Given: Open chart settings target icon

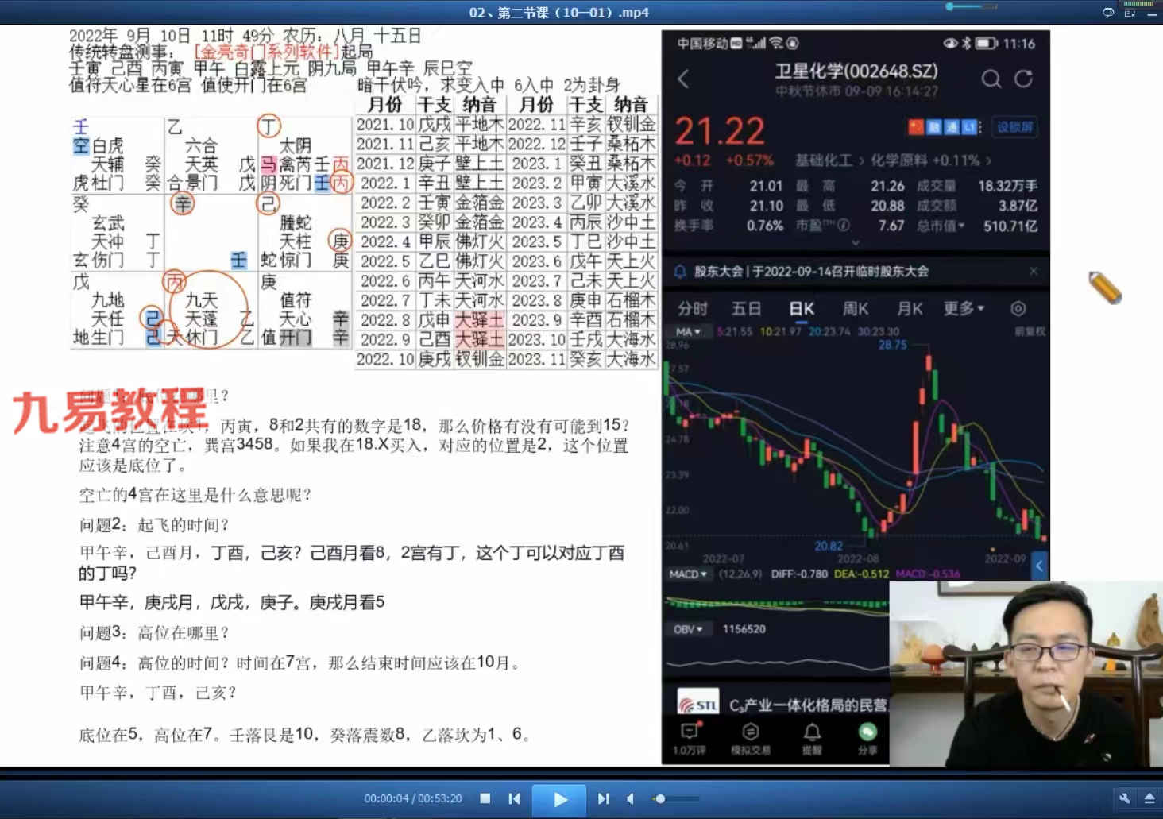Looking at the screenshot, I should [x=1018, y=308].
